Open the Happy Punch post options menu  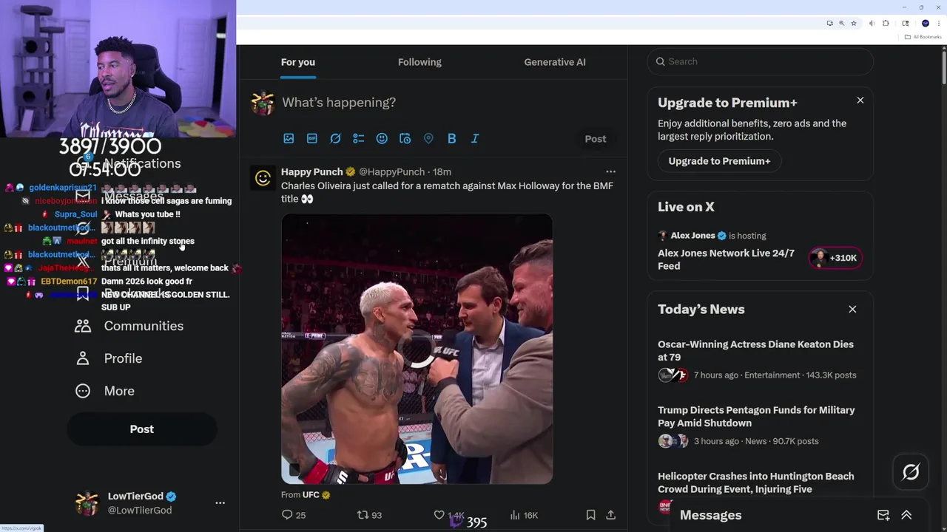click(x=610, y=171)
